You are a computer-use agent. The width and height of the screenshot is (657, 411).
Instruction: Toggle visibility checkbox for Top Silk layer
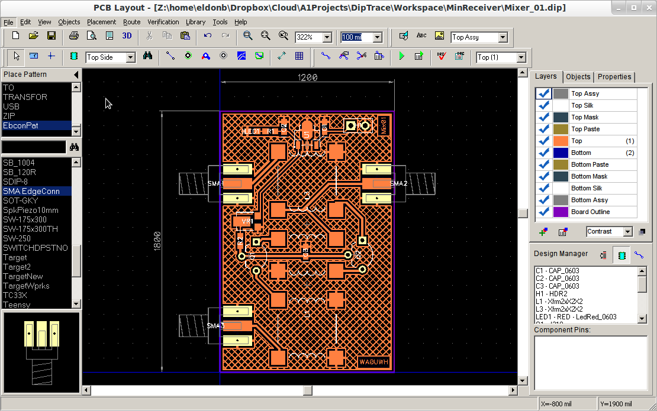tap(544, 105)
